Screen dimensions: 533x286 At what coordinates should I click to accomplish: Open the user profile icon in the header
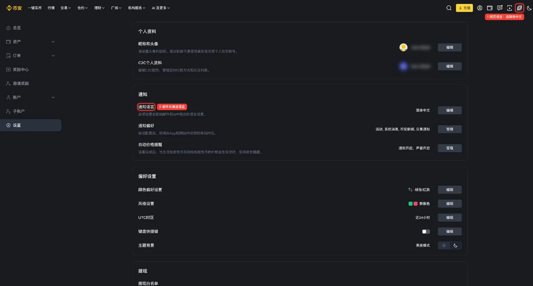pos(480,8)
